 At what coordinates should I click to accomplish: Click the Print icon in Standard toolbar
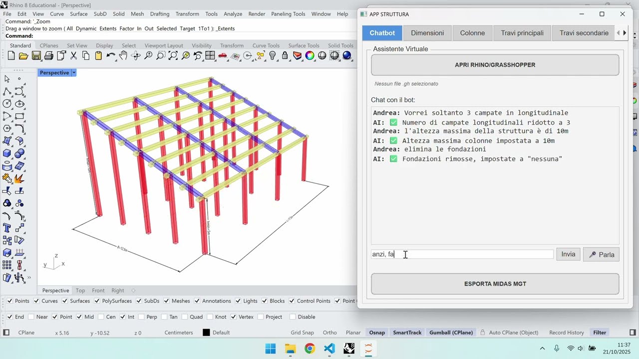[48, 56]
